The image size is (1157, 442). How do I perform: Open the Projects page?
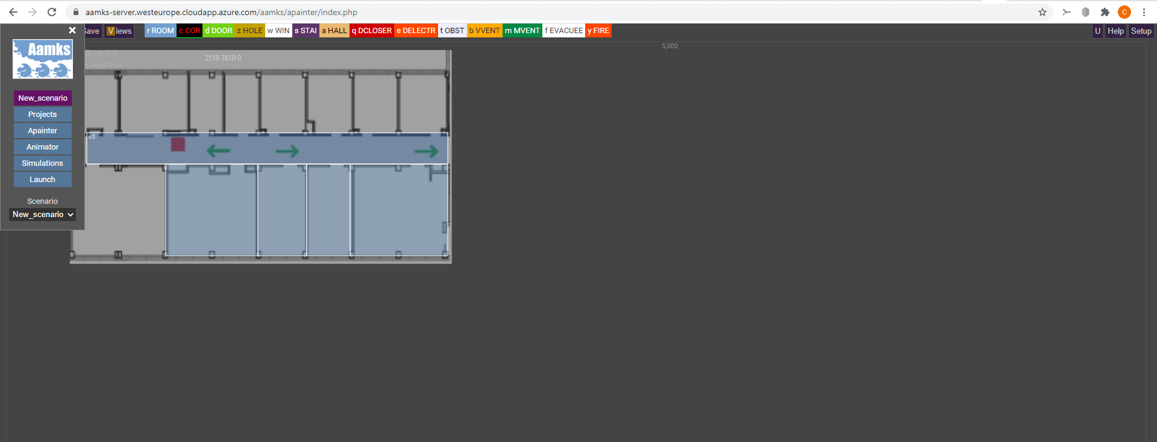[42, 115]
